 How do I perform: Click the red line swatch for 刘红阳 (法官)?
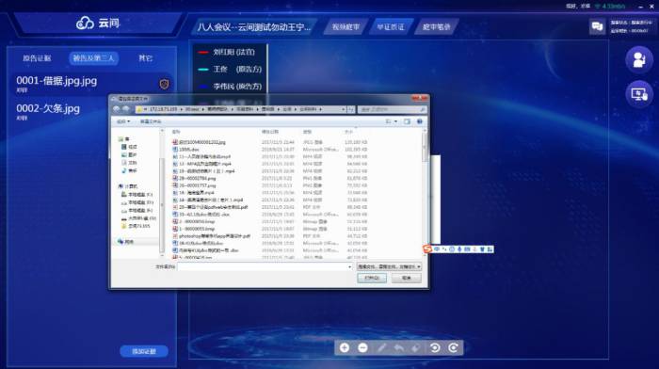pyautogui.click(x=203, y=53)
